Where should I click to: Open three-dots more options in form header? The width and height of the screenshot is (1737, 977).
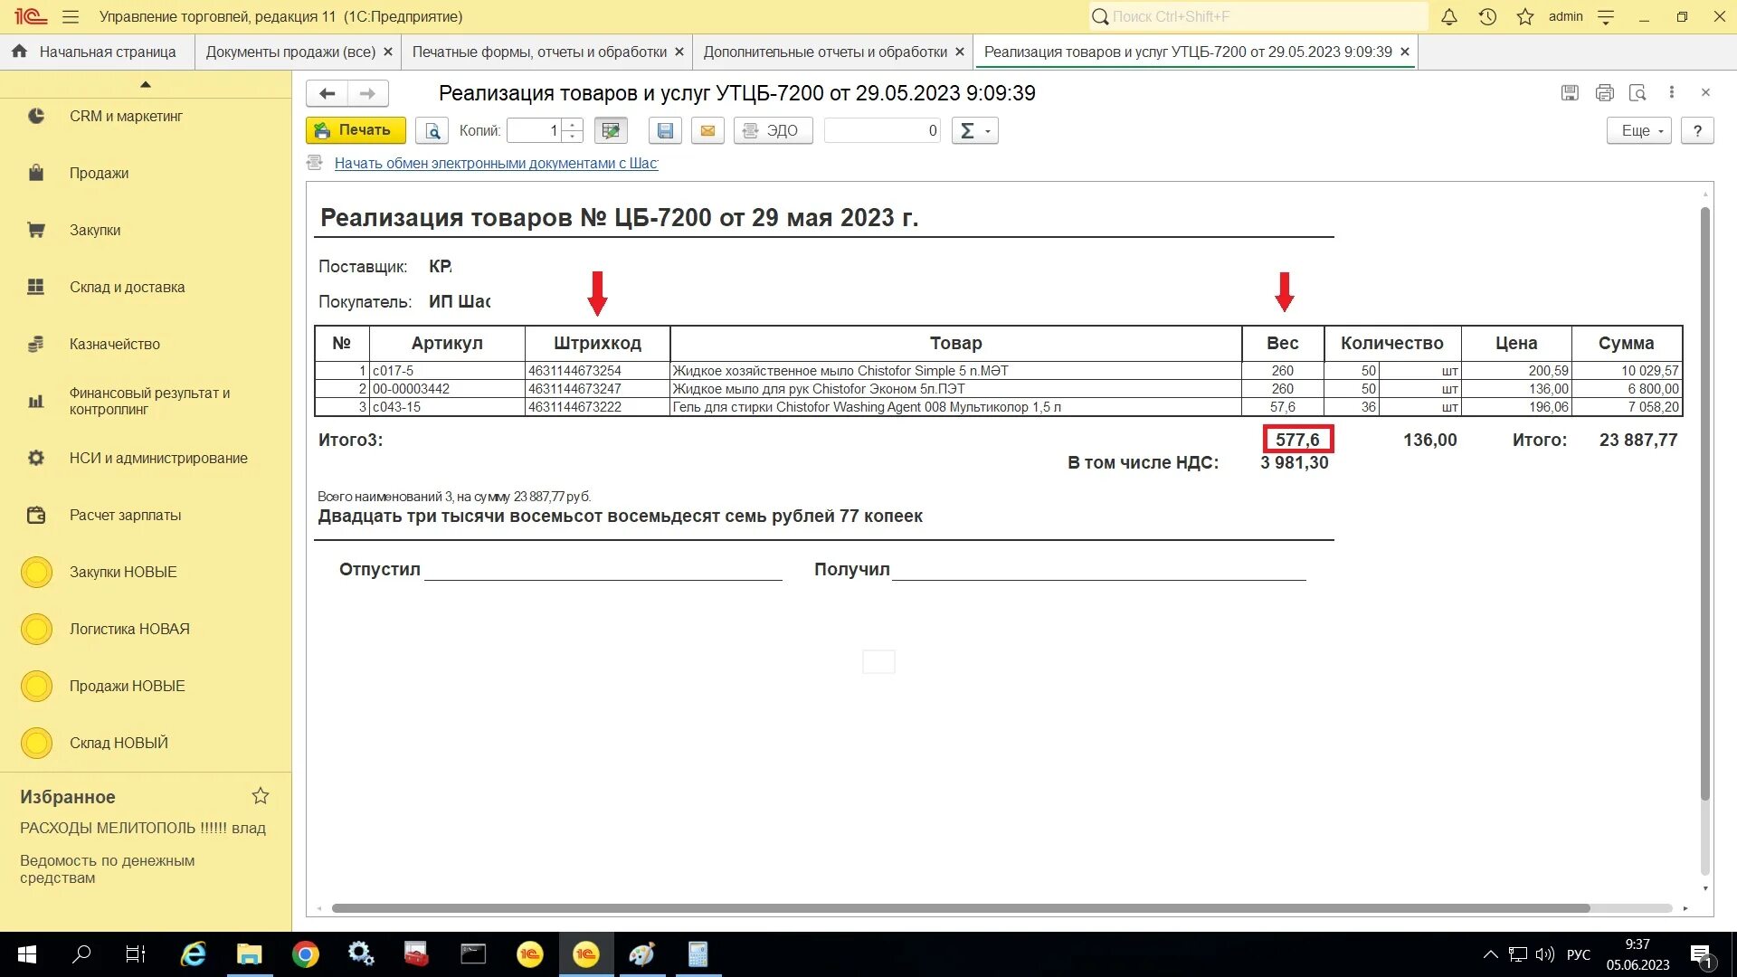(x=1672, y=92)
